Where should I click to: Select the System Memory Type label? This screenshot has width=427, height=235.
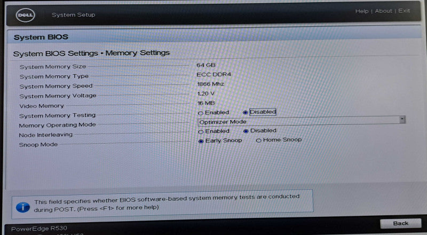[x=54, y=76]
